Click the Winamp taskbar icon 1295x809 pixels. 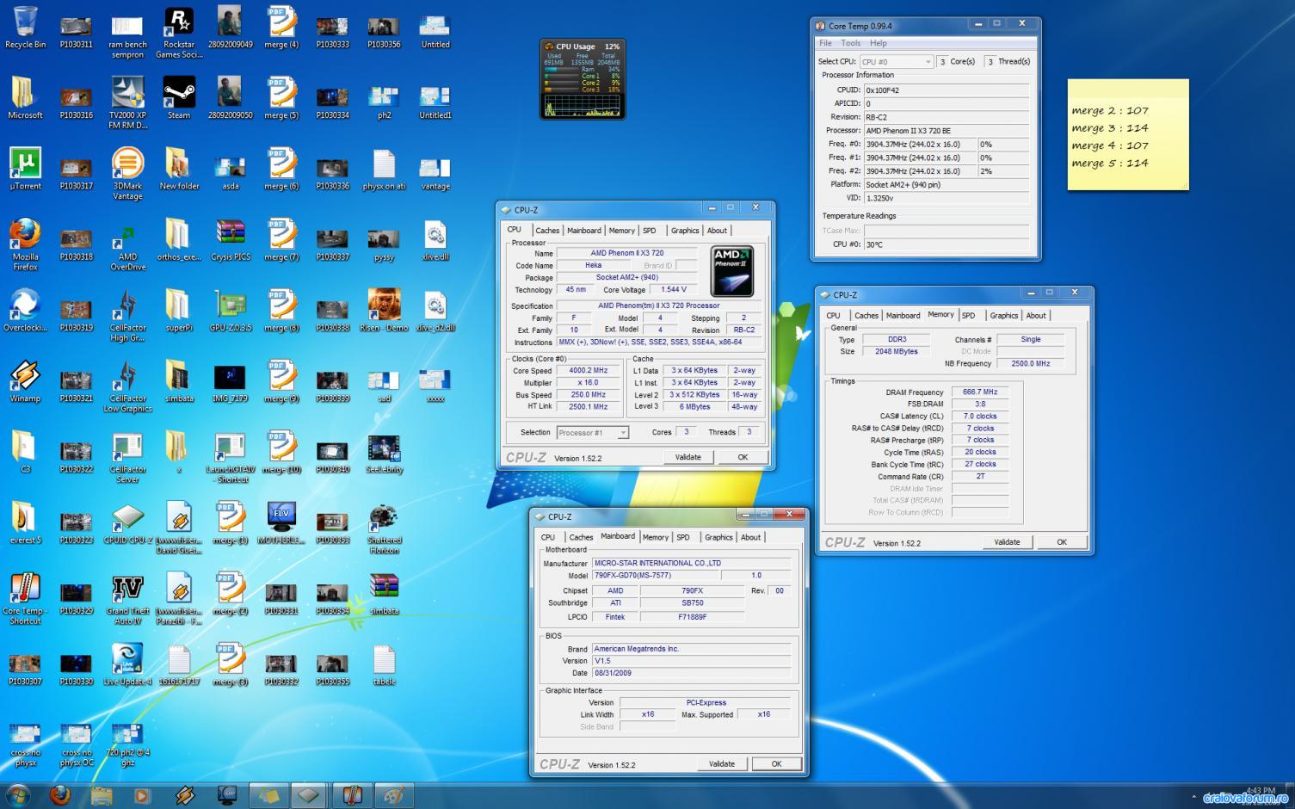[185, 794]
